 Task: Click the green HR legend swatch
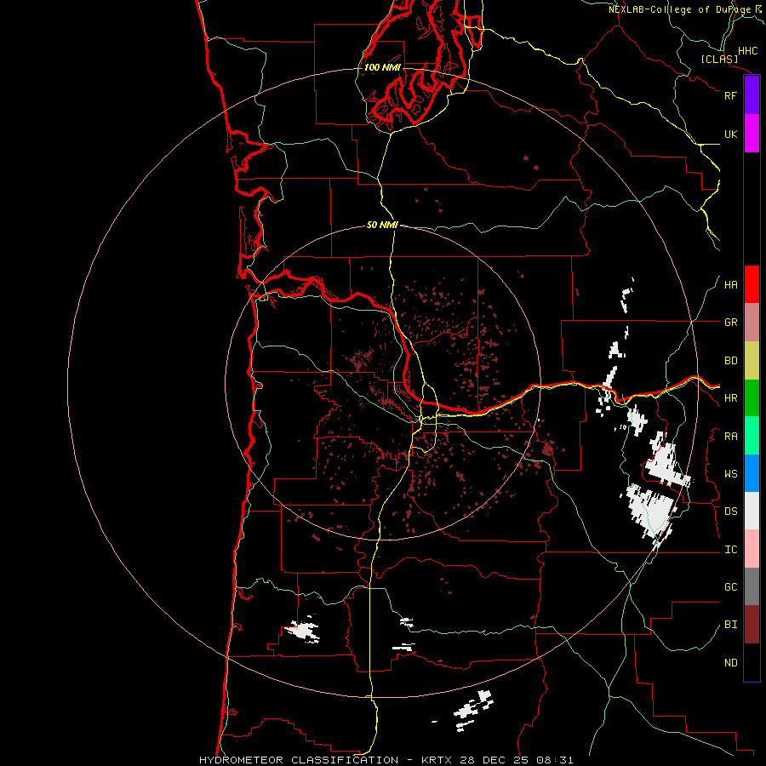(752, 398)
